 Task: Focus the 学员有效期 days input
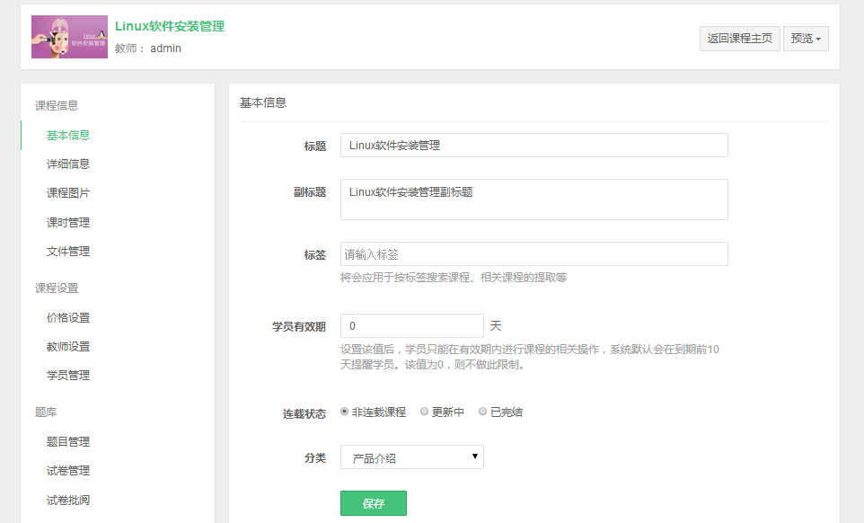[x=412, y=325]
